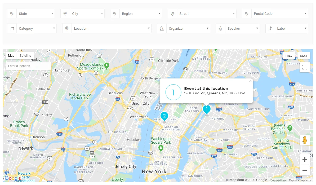The height and width of the screenshot is (185, 316).
Task: Select map marker number 1
Action: tap(207, 109)
